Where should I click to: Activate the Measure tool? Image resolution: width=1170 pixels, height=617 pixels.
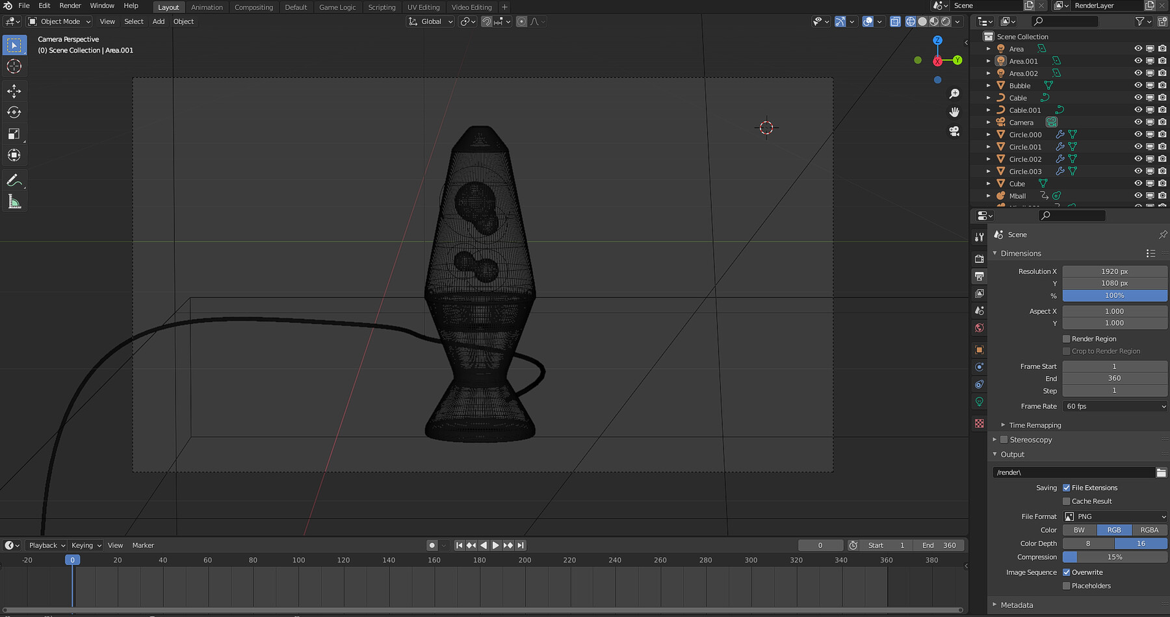(x=14, y=201)
